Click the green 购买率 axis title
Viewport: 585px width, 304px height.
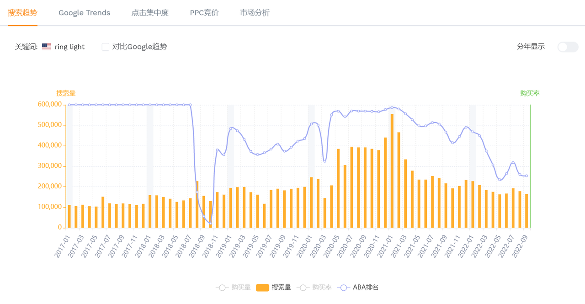point(530,93)
